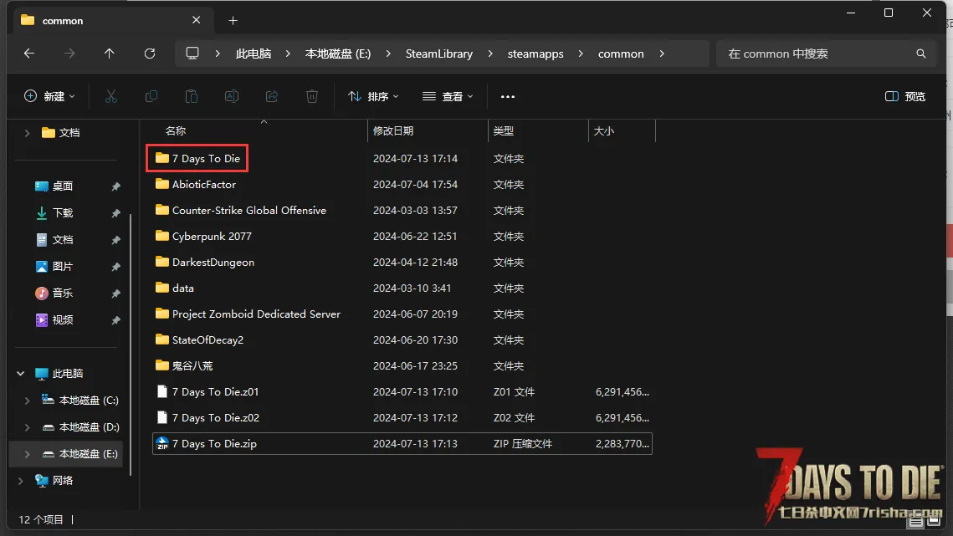Screen dimensions: 953x536
Task: Click the Share icon in toolbar
Action: (x=272, y=96)
